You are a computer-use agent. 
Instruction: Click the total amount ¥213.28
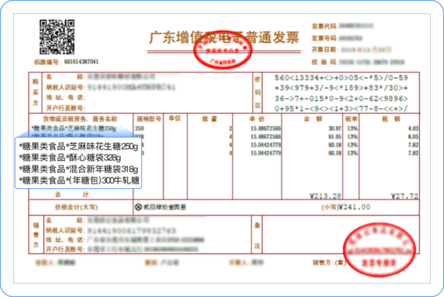point(325,196)
